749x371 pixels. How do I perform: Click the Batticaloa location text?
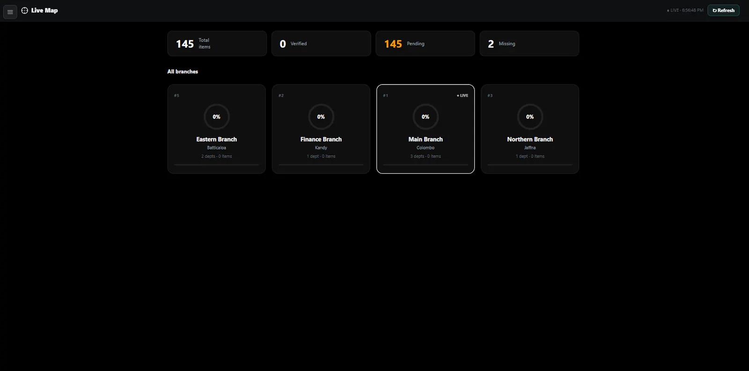click(217, 148)
